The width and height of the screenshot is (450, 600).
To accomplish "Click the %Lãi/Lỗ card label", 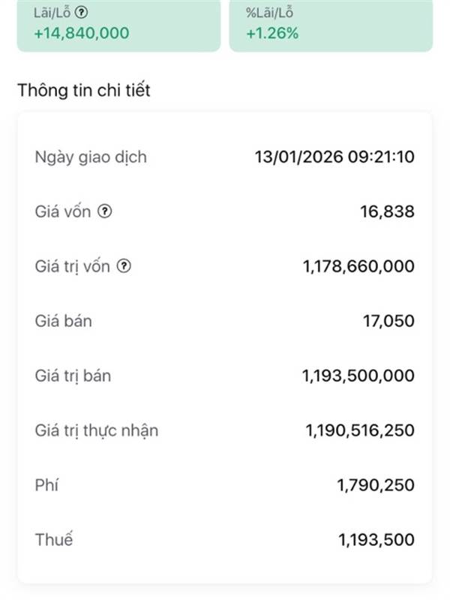I will [269, 13].
